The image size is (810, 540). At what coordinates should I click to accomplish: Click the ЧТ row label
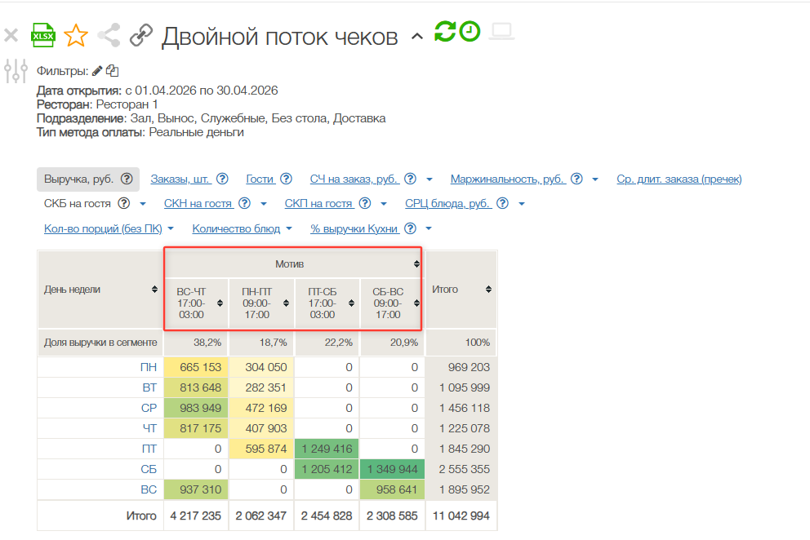point(149,428)
